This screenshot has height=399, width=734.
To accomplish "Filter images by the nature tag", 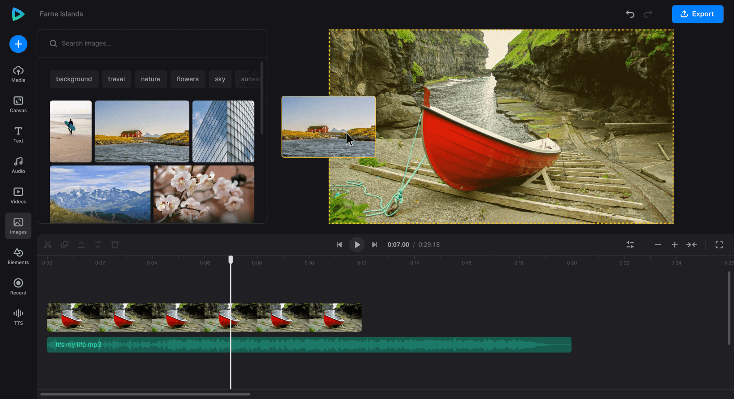I will coord(150,79).
